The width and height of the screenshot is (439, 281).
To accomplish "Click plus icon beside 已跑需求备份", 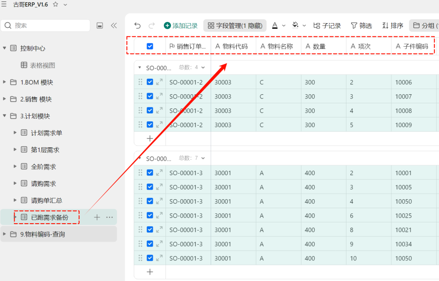I will click(97, 217).
